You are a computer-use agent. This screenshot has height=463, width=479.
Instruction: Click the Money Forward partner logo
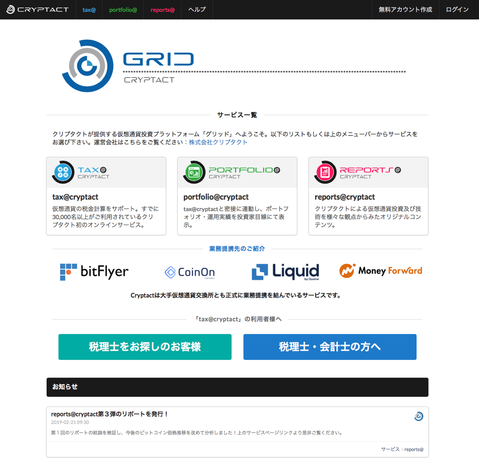point(381,271)
